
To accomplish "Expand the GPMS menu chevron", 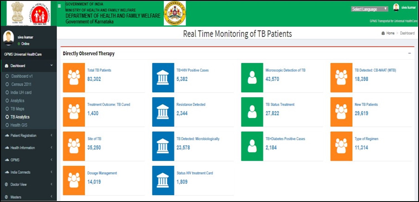I will (51, 160).
